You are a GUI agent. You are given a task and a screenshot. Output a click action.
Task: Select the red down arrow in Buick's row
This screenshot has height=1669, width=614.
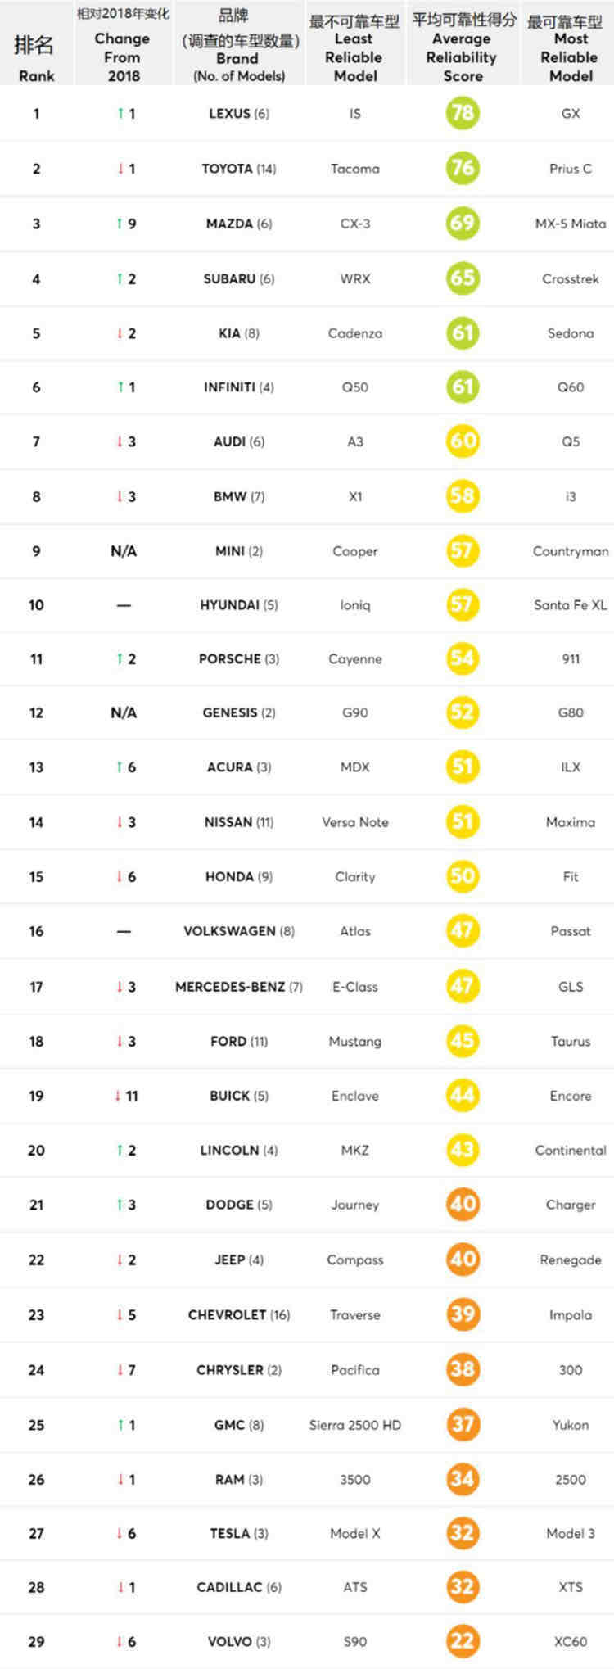pyautogui.click(x=118, y=1096)
